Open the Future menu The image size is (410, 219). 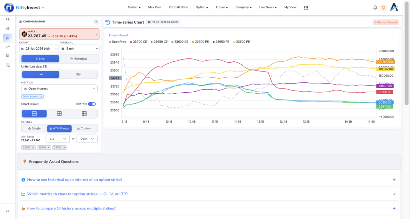click(x=222, y=7)
